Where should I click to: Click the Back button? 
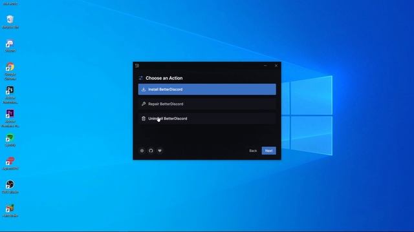253,151
